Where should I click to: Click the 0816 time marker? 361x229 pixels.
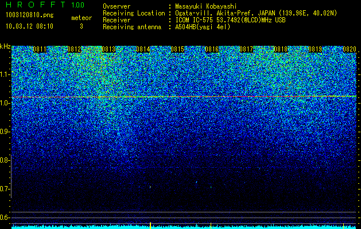[x=212, y=49]
